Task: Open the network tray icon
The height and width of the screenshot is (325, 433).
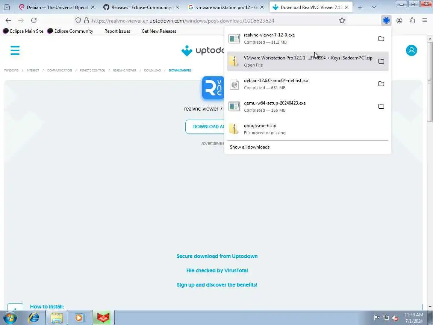Action: click(386, 318)
